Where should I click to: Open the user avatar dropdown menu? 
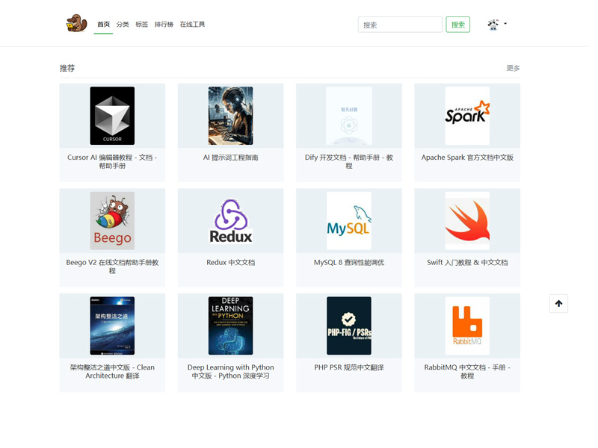496,25
